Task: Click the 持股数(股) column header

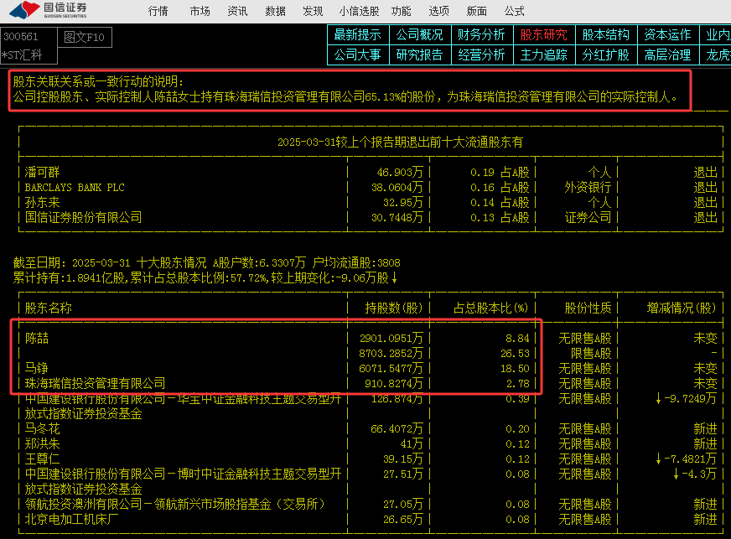Action: (x=393, y=308)
